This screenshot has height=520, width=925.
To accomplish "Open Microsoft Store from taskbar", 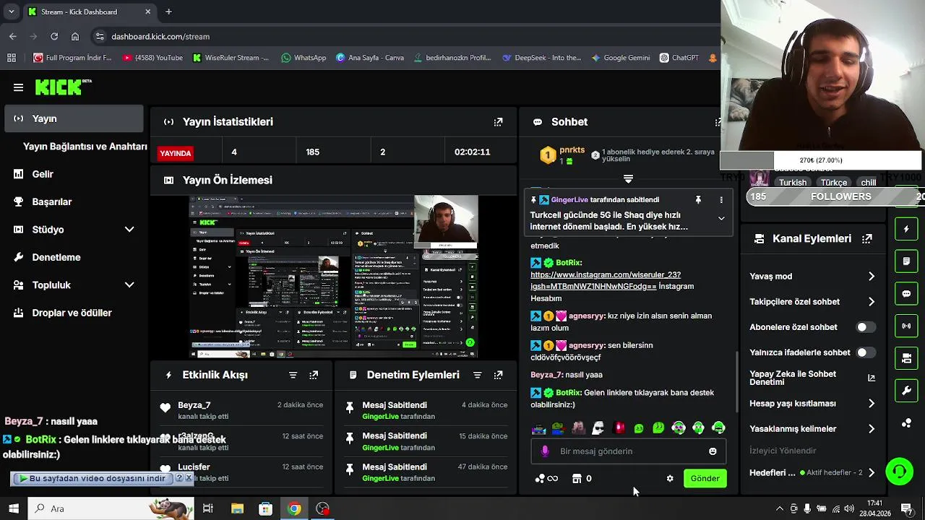I will pyautogui.click(x=265, y=508).
